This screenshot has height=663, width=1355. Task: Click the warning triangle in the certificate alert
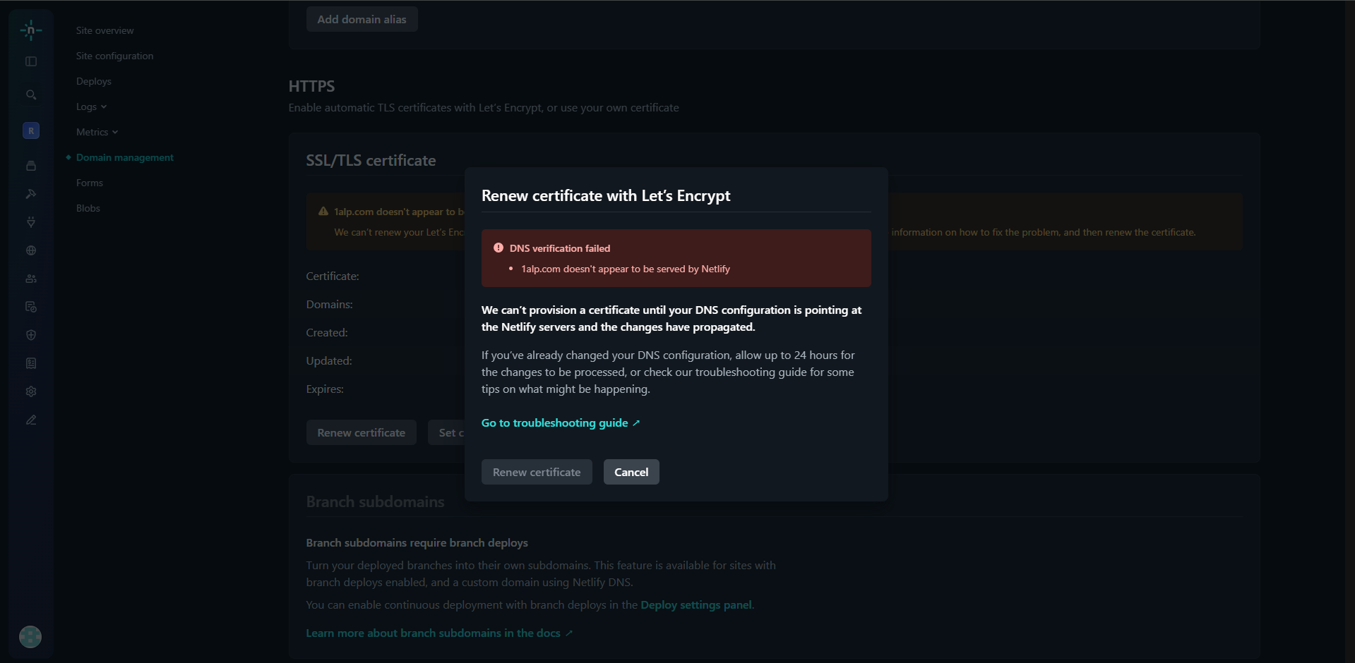coord(323,211)
